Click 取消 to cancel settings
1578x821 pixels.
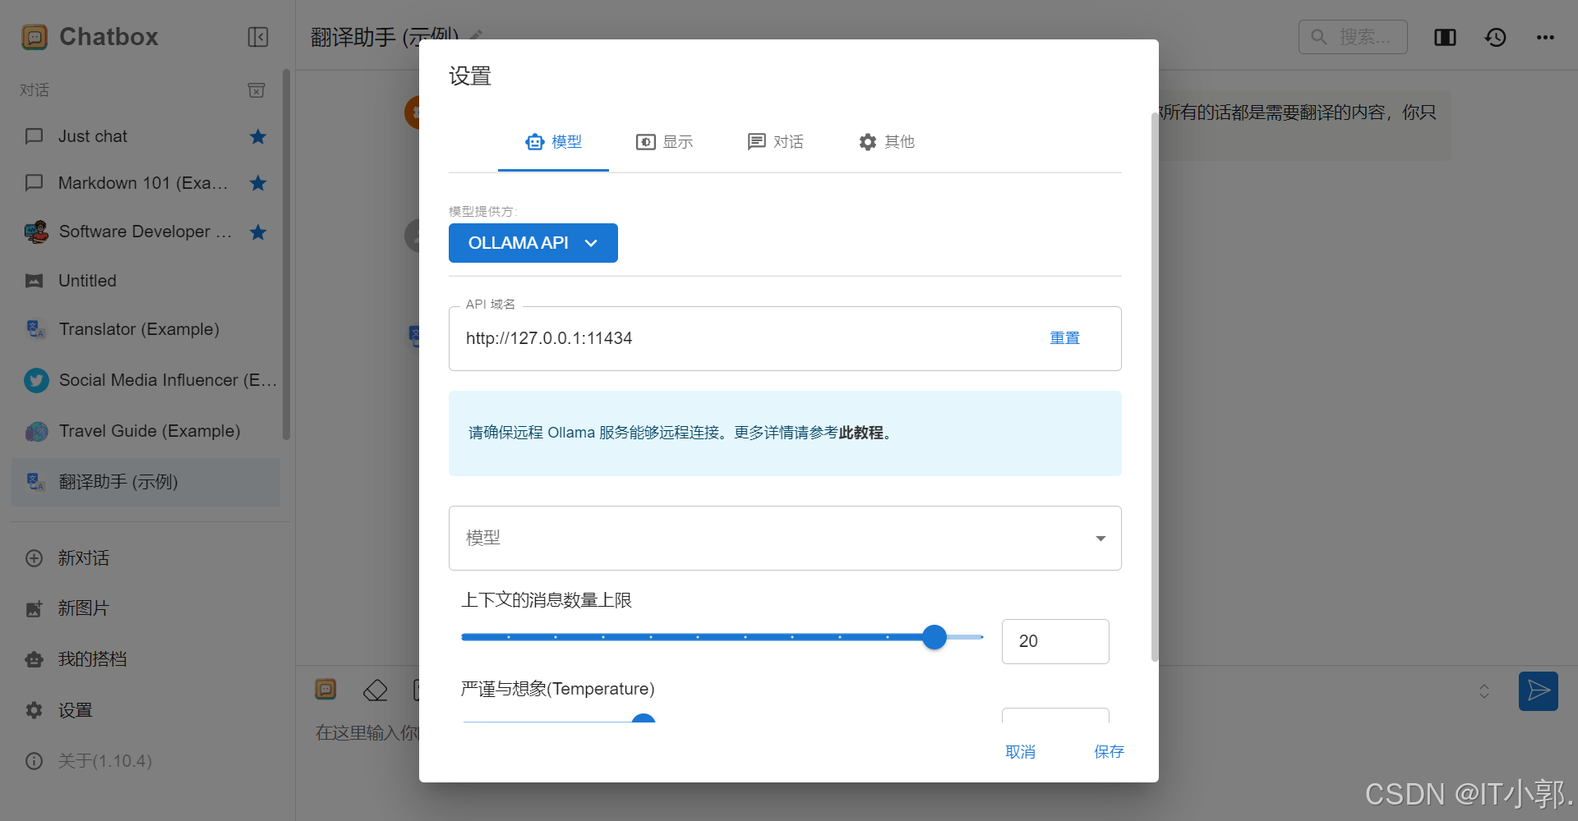tap(1020, 752)
